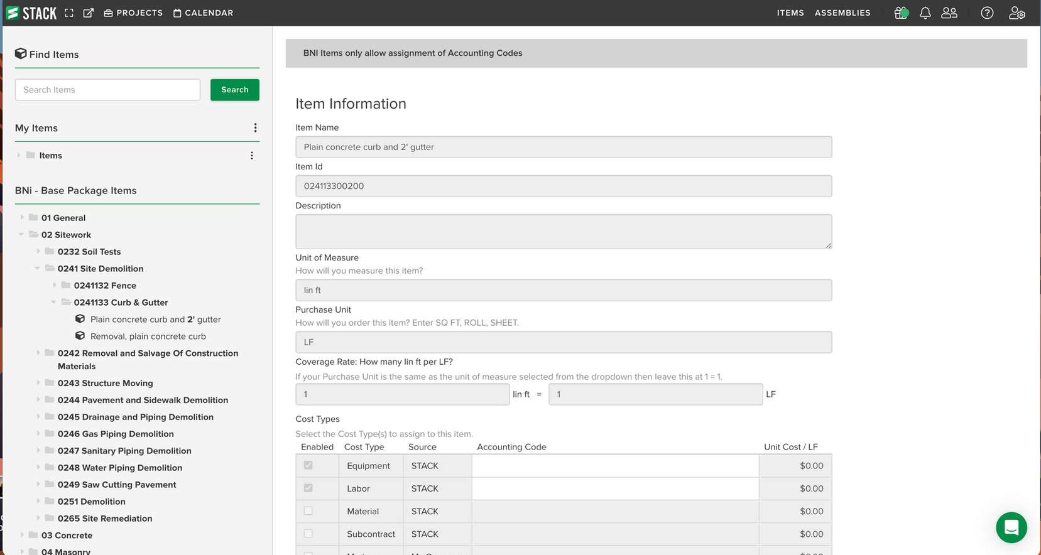Click the Description text area
The image size is (1041, 555).
point(564,232)
